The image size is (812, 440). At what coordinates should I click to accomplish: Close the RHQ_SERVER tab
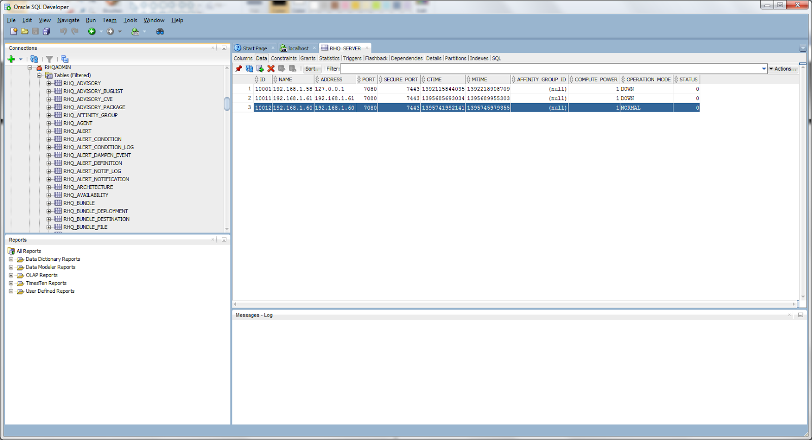click(x=366, y=48)
